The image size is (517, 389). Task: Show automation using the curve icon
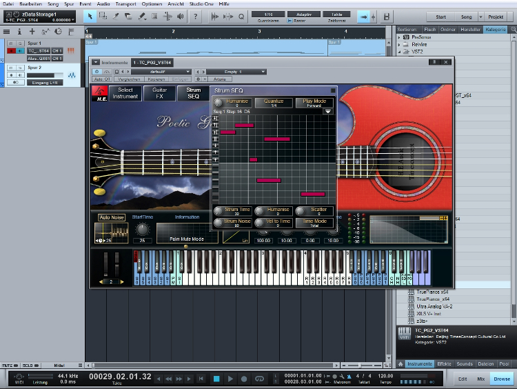tap(45, 32)
